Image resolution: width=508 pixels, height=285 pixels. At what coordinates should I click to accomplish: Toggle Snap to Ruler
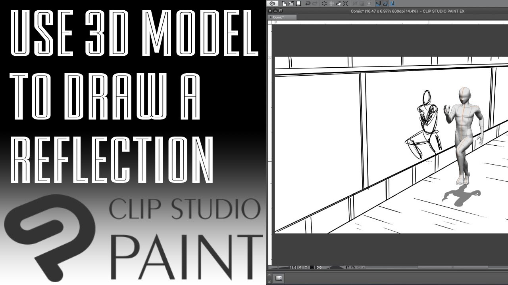click(378, 4)
